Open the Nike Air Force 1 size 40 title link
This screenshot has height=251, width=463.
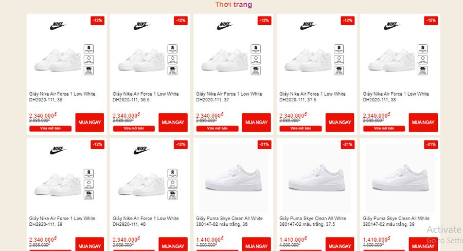(146, 222)
